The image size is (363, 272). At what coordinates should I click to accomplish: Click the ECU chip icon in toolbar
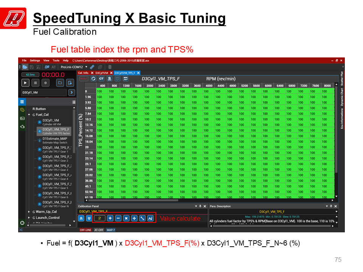[x=110, y=67]
